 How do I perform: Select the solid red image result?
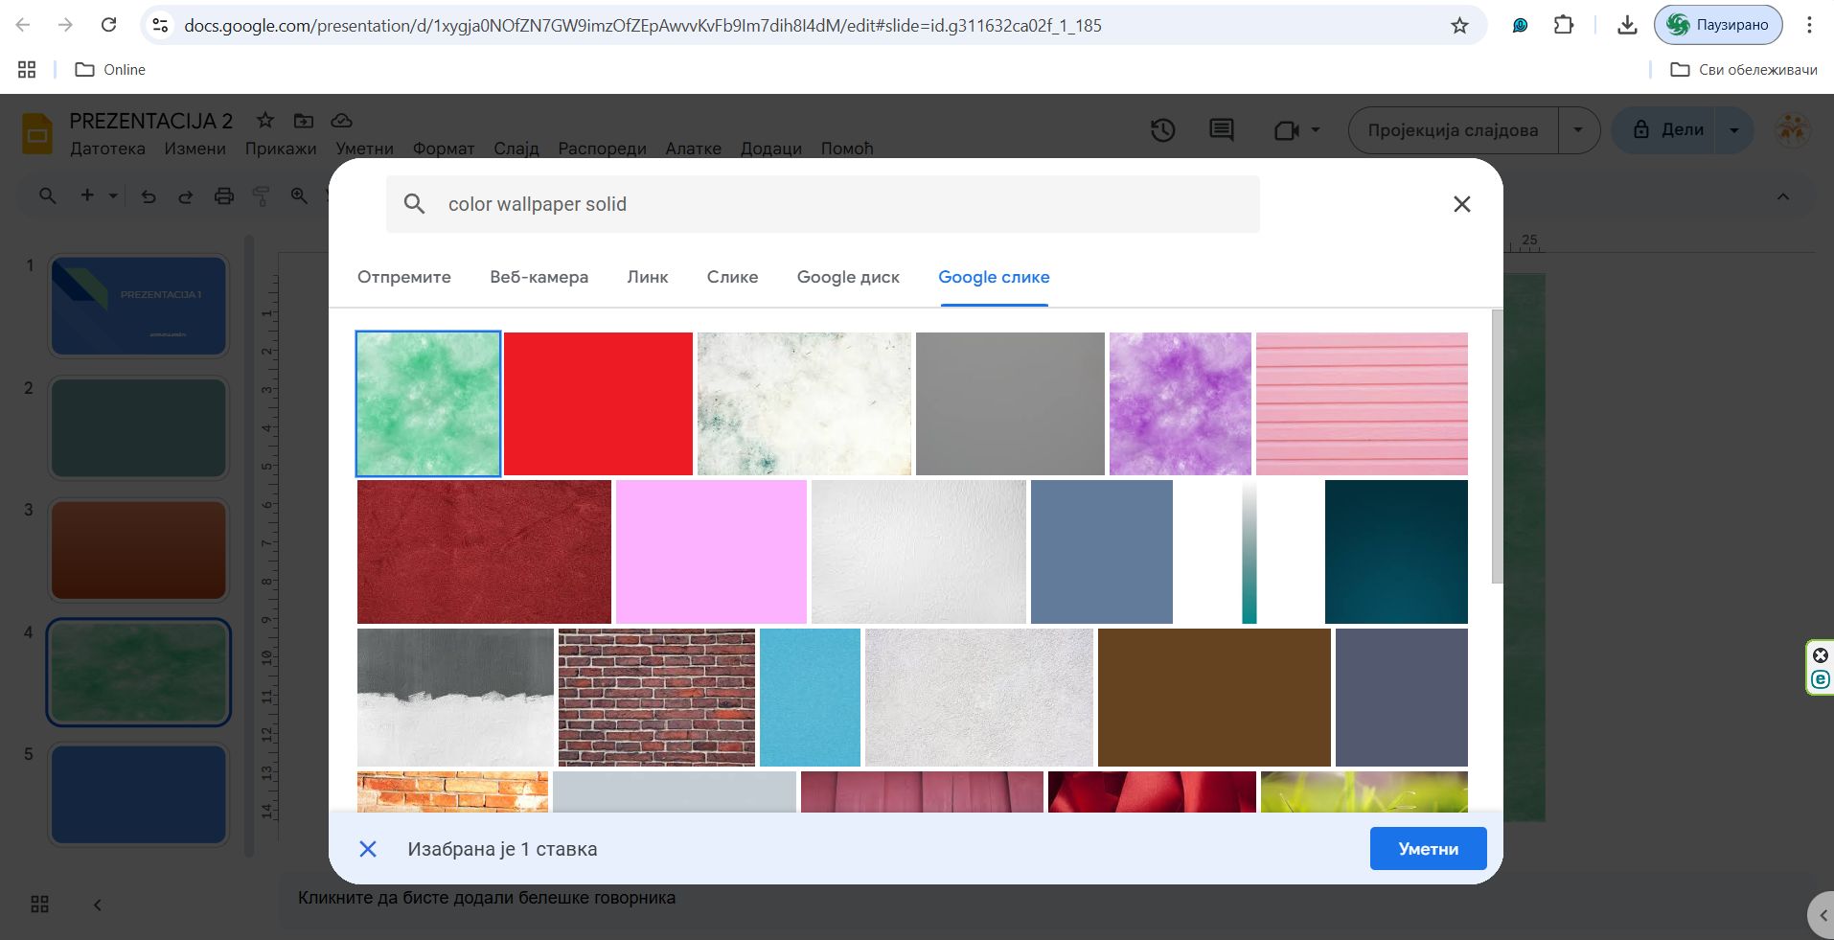[598, 403]
